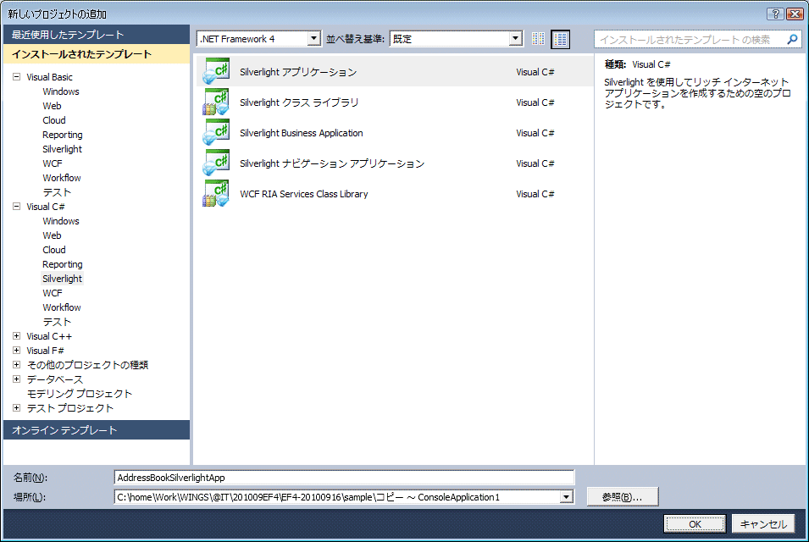The image size is (809, 542).
Task: Select WCF under Visual C#
Action: click(53, 293)
